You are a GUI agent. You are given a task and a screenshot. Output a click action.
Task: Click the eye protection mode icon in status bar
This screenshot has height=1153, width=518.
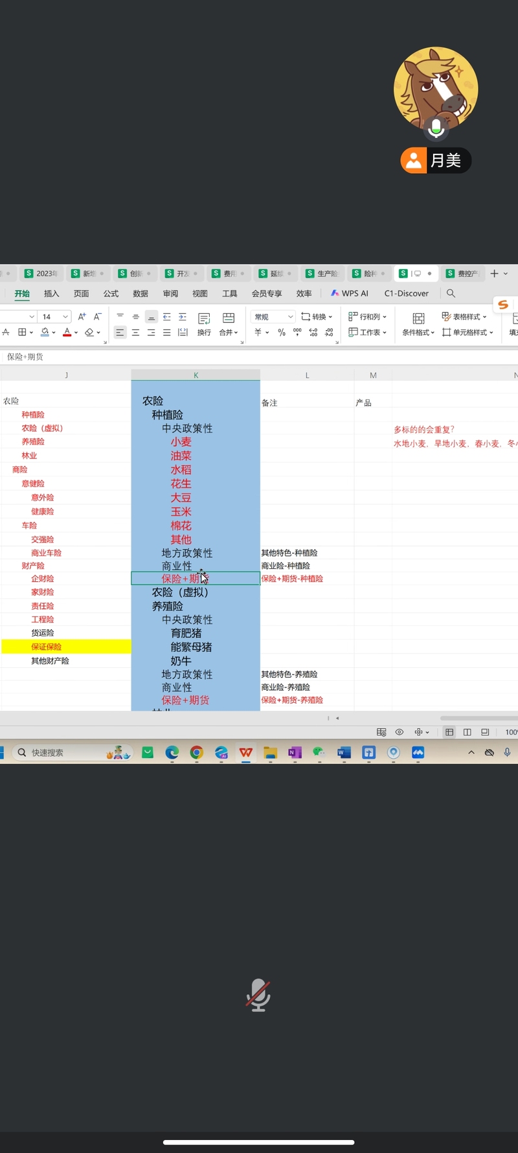coord(400,732)
